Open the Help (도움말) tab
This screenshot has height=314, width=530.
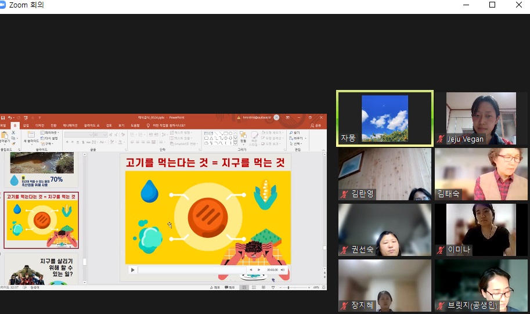click(135, 125)
